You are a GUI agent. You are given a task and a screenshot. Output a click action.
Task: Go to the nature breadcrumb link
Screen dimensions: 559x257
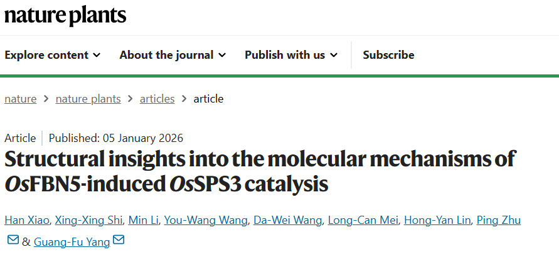tap(21, 99)
